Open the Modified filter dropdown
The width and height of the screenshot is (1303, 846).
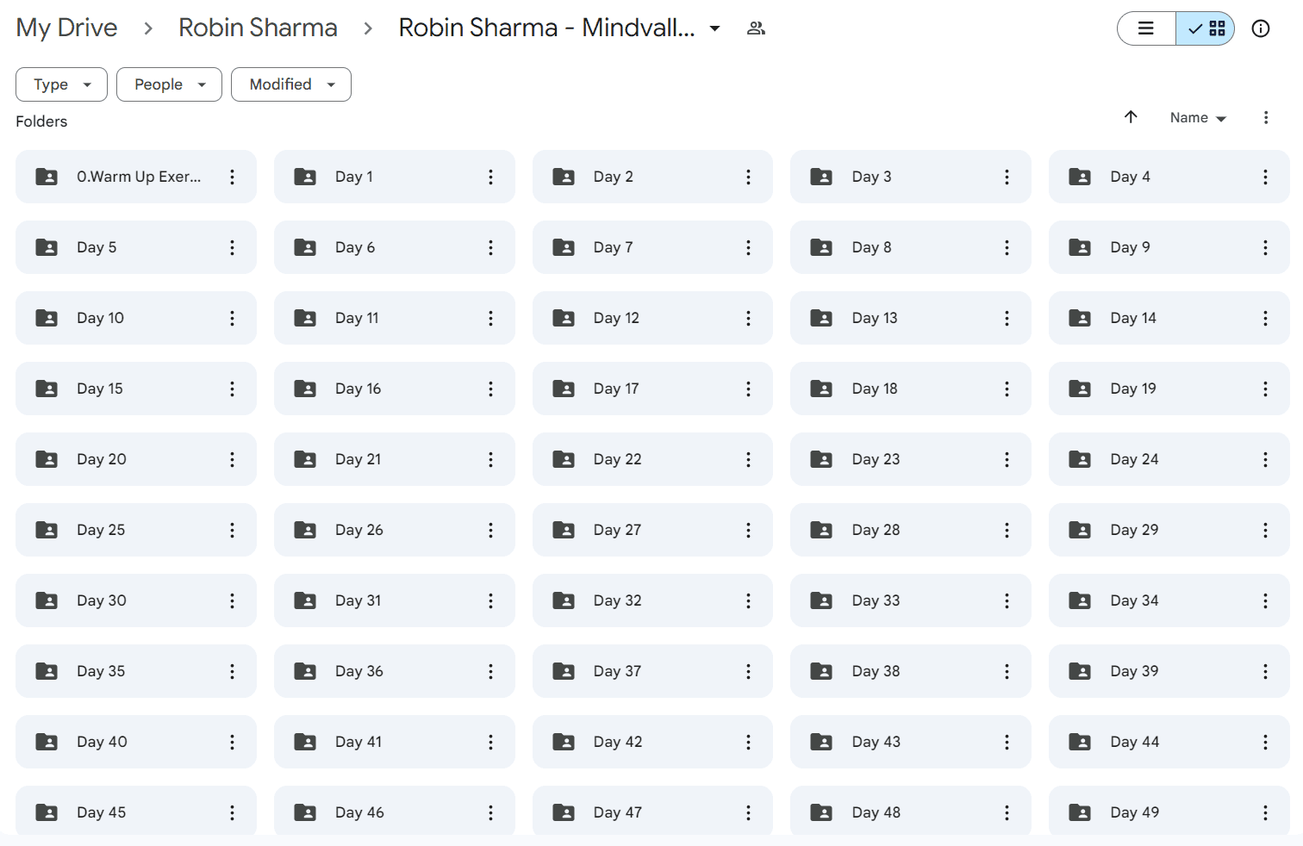click(x=290, y=84)
